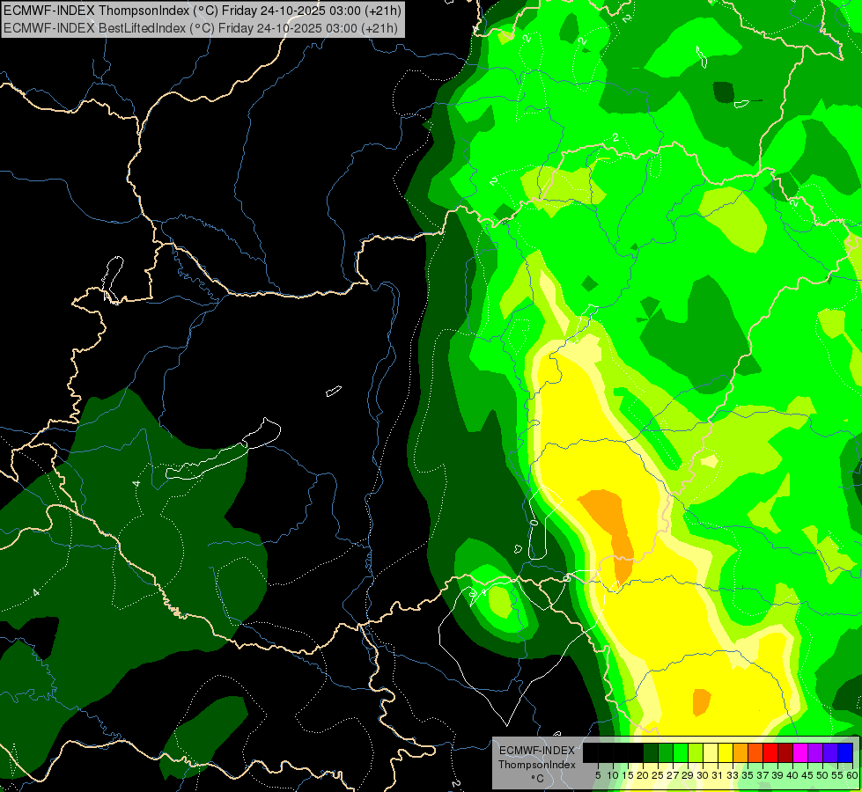The width and height of the screenshot is (862, 792).
Task: Select the orange-red 35-37 legend swatch
Action: pos(755,752)
